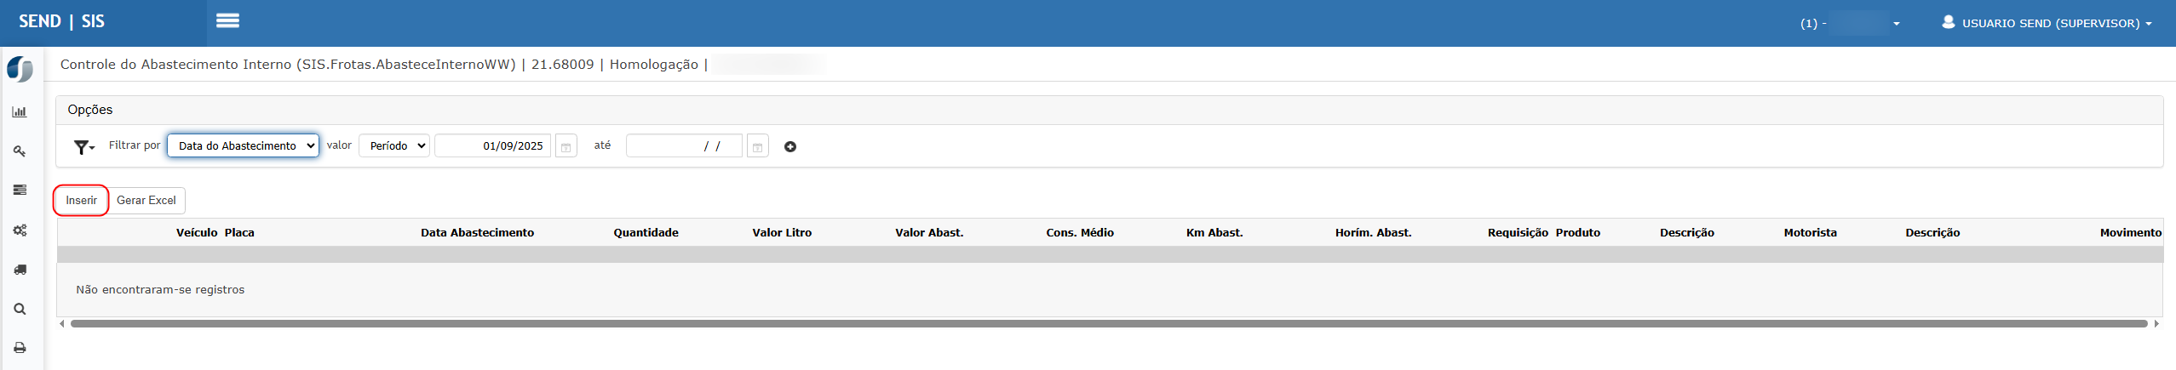
Task: Open the gears settings icon in sidebar
Action: pos(20,231)
